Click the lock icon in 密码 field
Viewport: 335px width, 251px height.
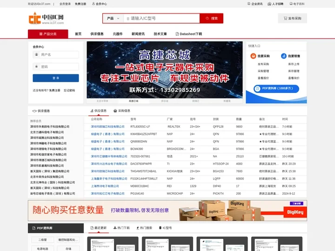(x=37, y=66)
